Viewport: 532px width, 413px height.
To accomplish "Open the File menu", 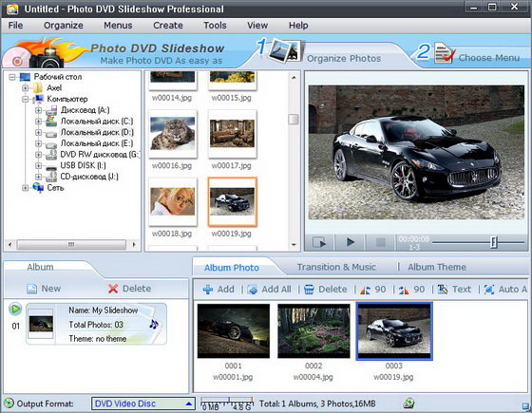I will tap(15, 26).
